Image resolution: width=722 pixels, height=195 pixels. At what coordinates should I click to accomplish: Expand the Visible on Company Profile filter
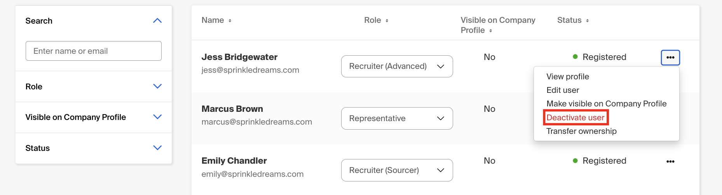click(157, 117)
